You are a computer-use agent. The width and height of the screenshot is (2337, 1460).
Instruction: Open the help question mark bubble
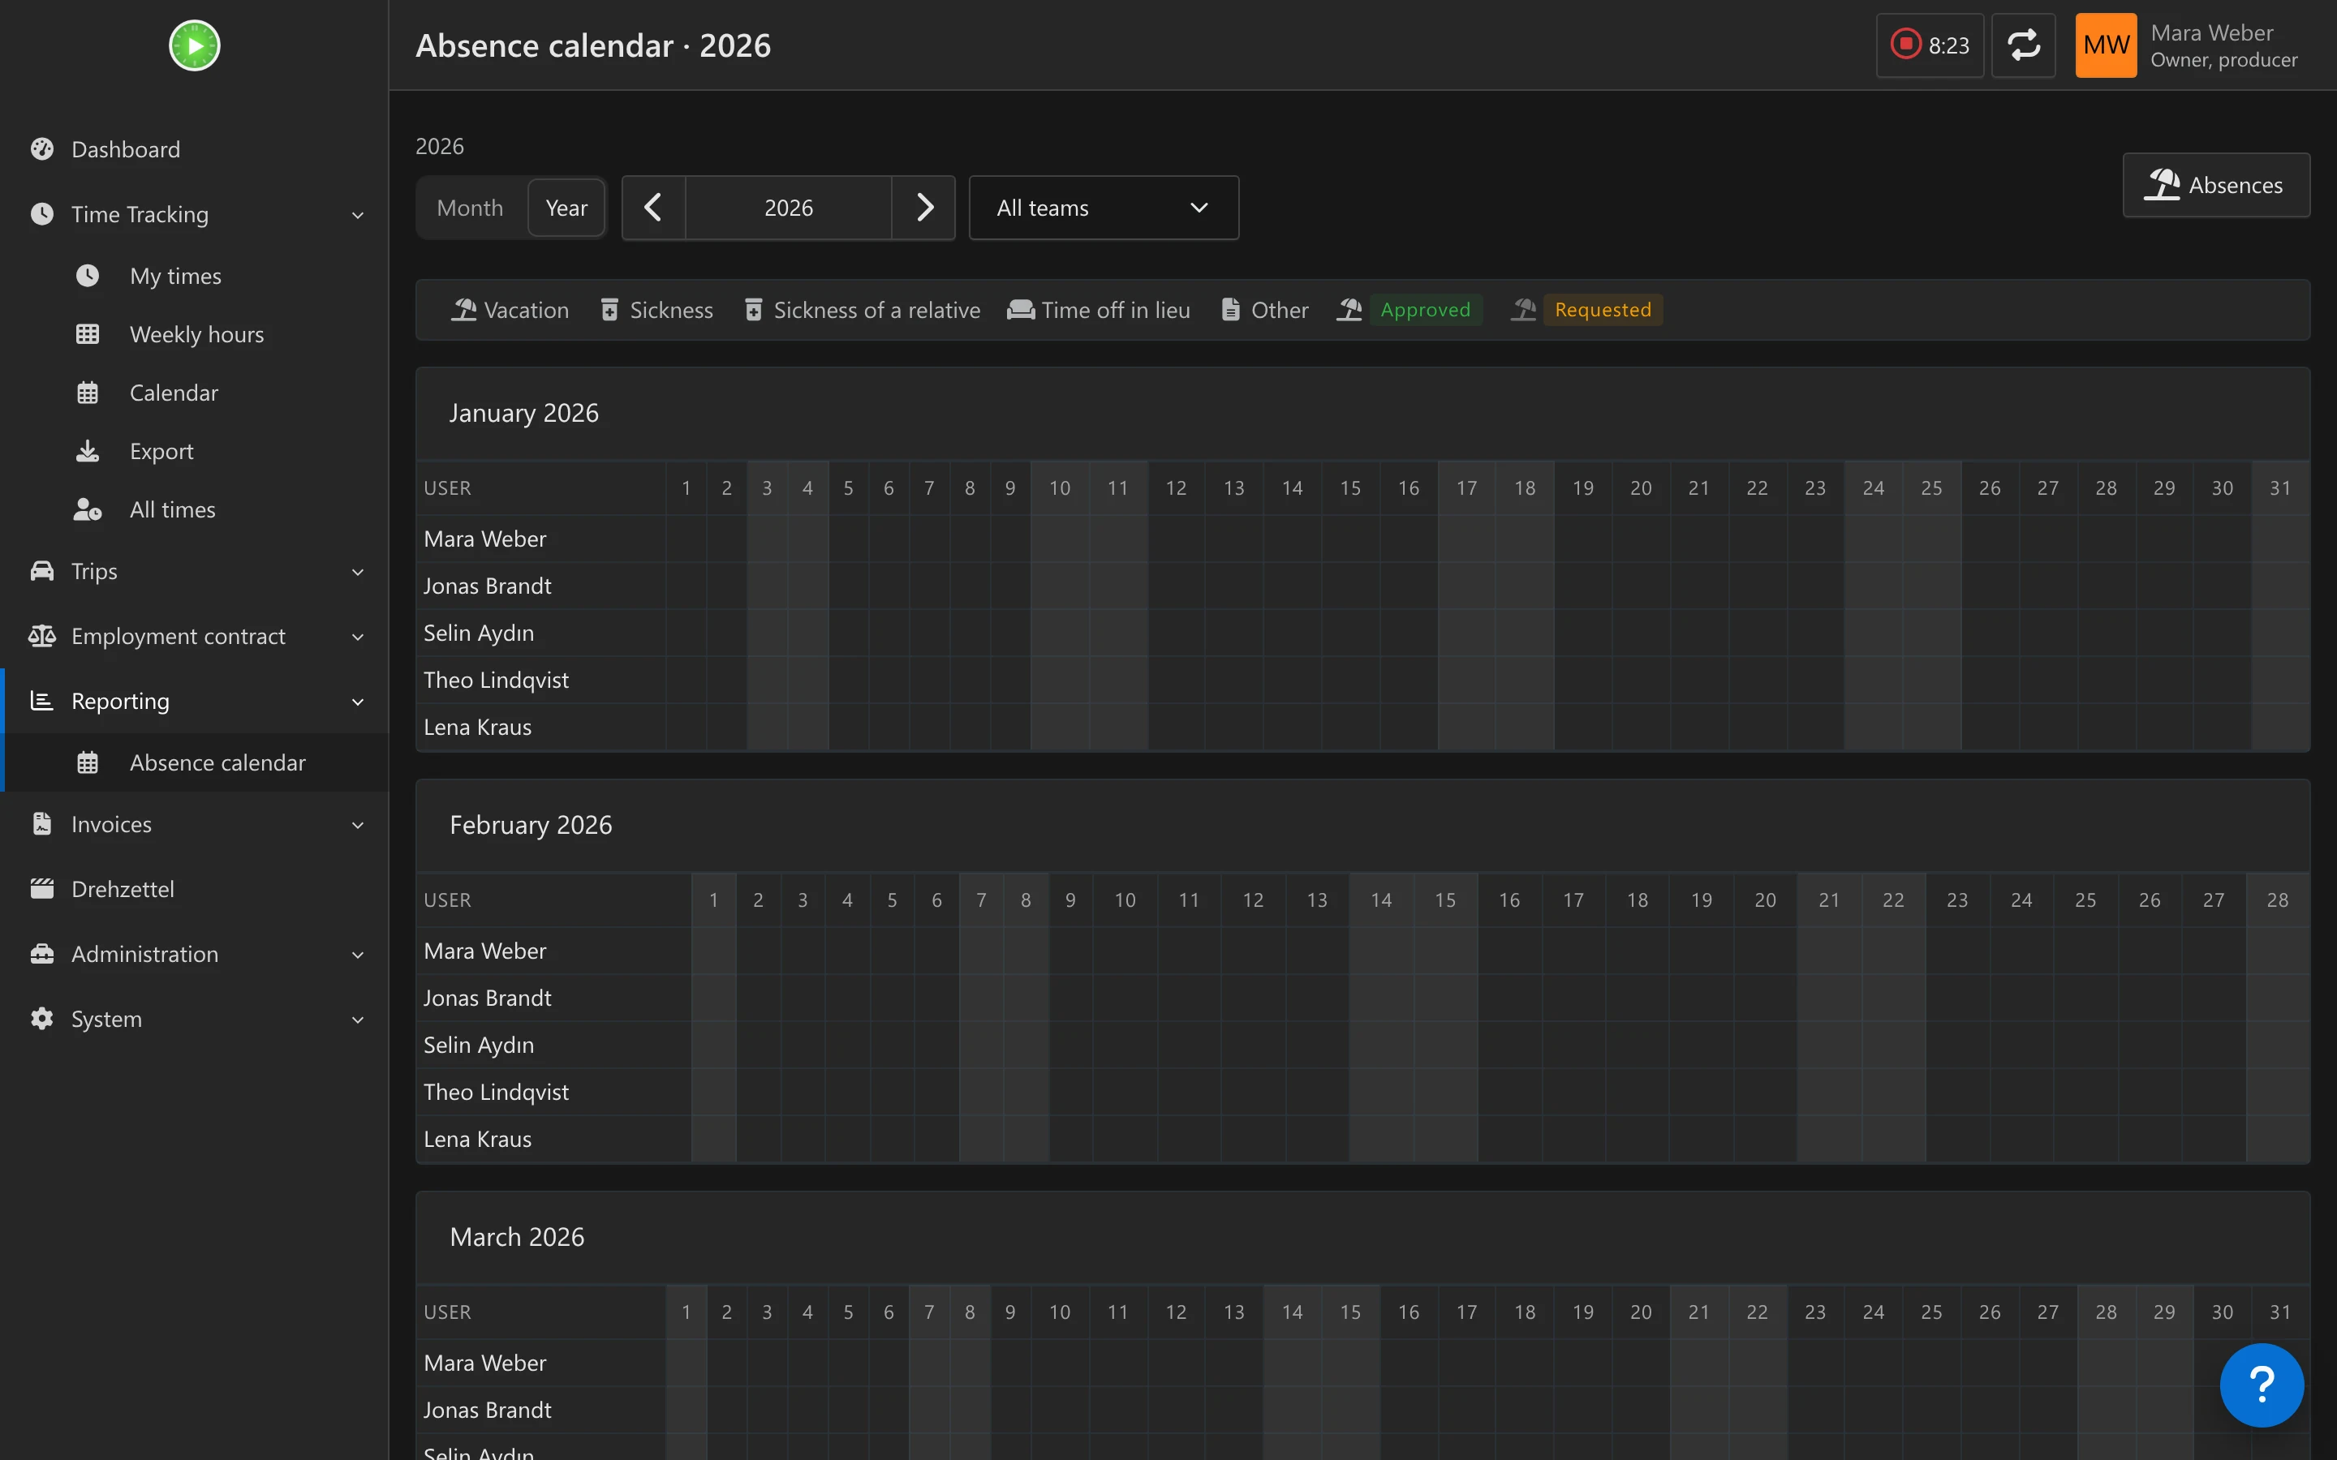2262,1385
